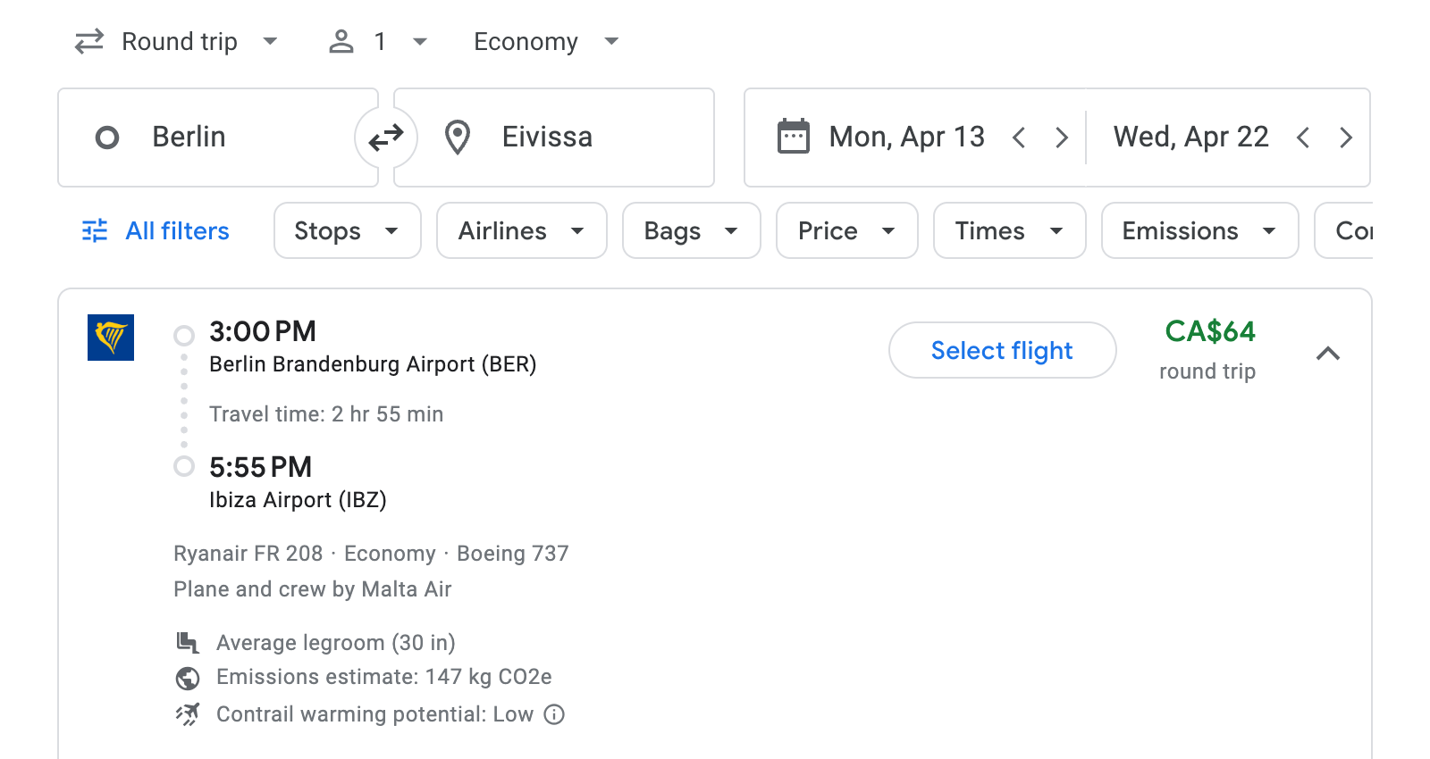Click the contrail warming potential info icon
The width and height of the screenshot is (1430, 759).
pos(553,714)
